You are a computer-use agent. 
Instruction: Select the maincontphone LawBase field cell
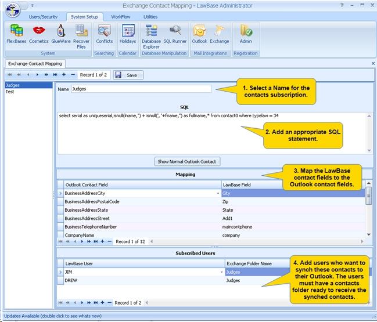click(x=293, y=227)
